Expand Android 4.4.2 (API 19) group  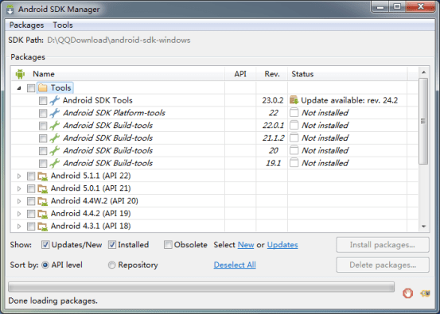(19, 214)
